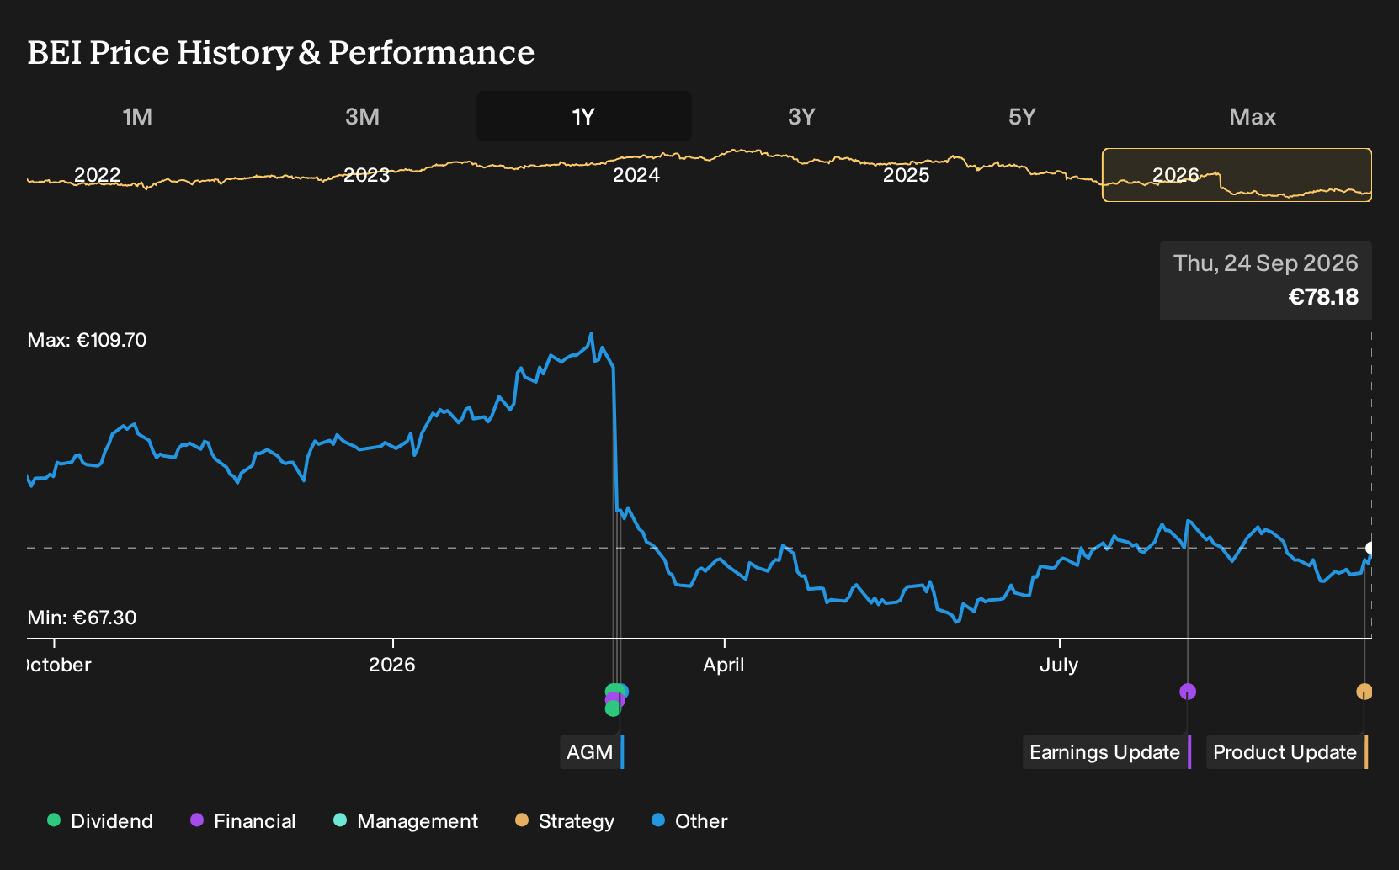The height and width of the screenshot is (870, 1399).
Task: Open the Product Update event label
Action: (1287, 752)
